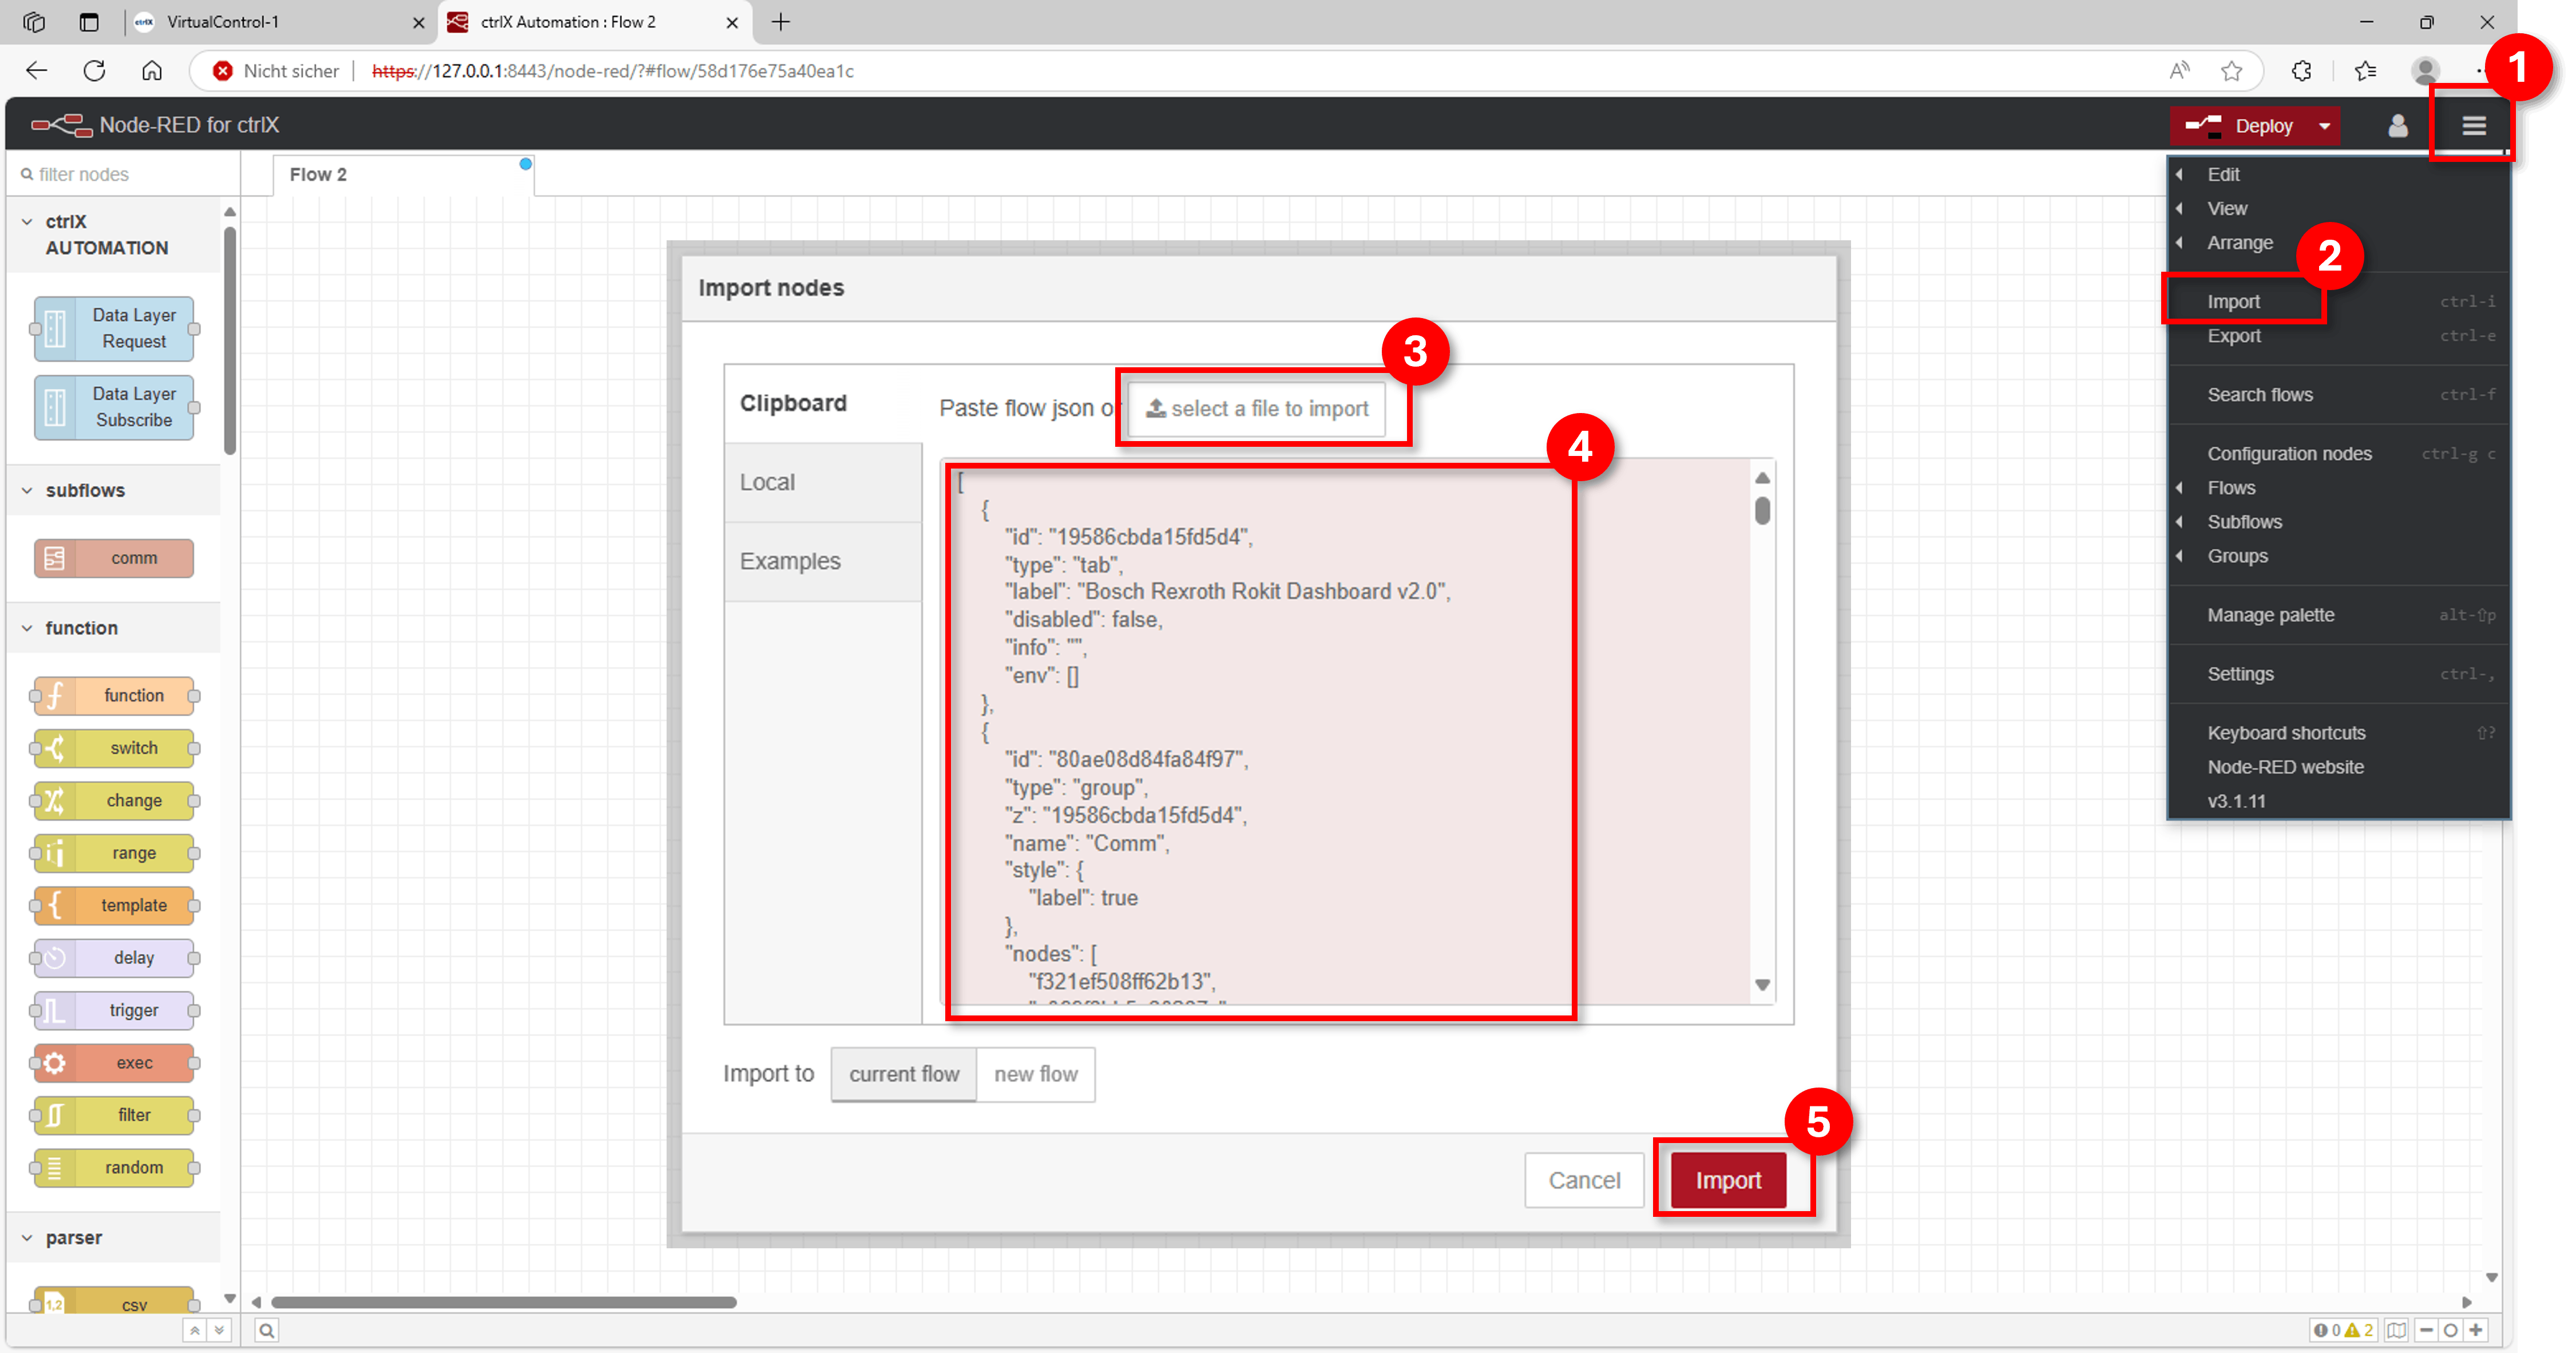Expand Arrange submenu
Screen dimensions: 2576x1353
pyautogui.click(x=2338, y=242)
